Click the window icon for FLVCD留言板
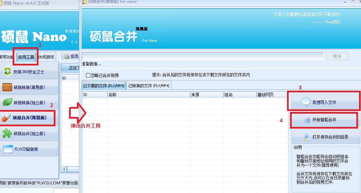The image size is (361, 193). tap(8, 149)
